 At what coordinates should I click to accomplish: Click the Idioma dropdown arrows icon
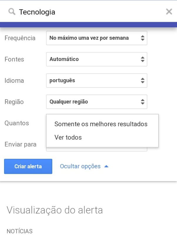(x=142, y=80)
